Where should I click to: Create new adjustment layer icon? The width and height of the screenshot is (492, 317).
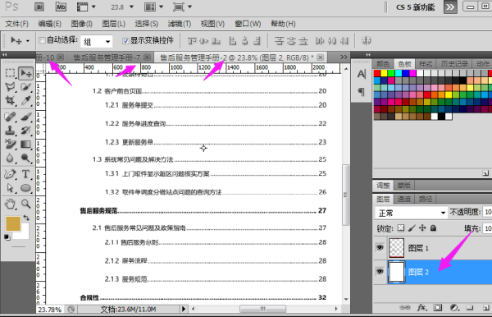point(453,308)
